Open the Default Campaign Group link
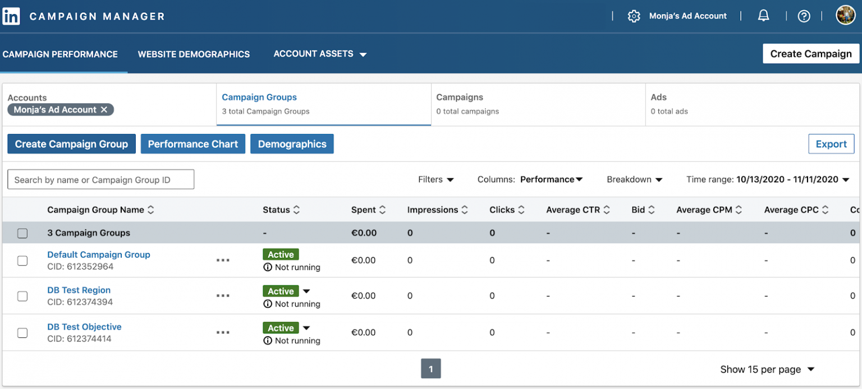Image resolution: width=862 pixels, height=389 pixels. pos(99,254)
